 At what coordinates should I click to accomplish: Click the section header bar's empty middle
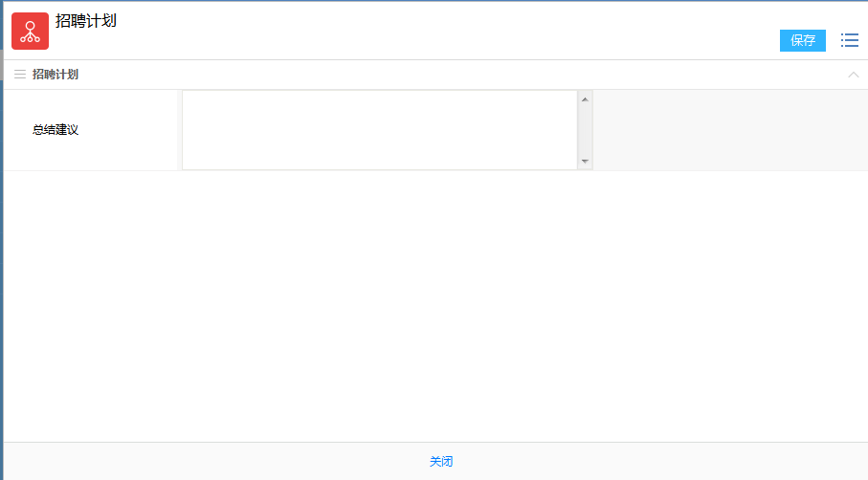click(x=443, y=74)
